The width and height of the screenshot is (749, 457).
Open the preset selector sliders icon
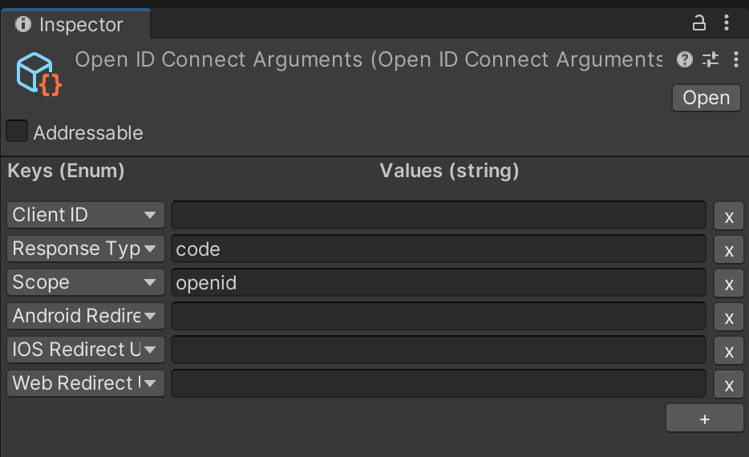[x=711, y=59]
